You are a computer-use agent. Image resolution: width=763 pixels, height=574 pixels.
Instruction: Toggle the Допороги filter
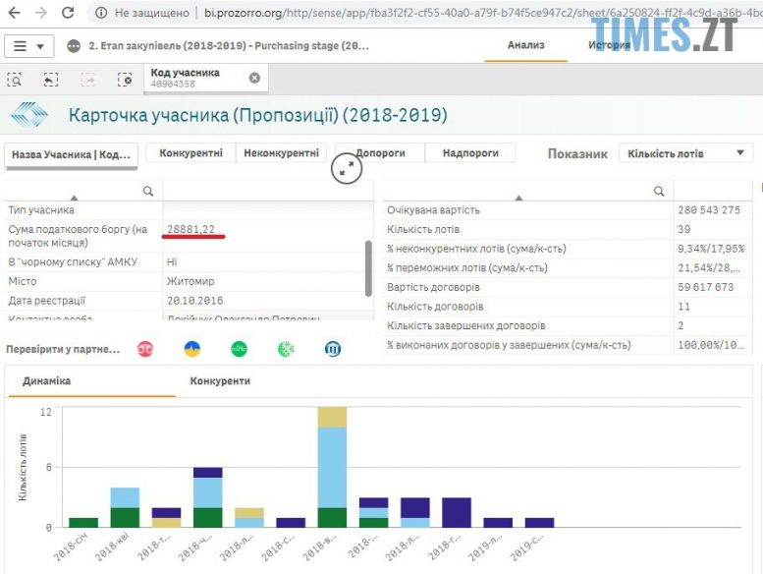tap(380, 153)
